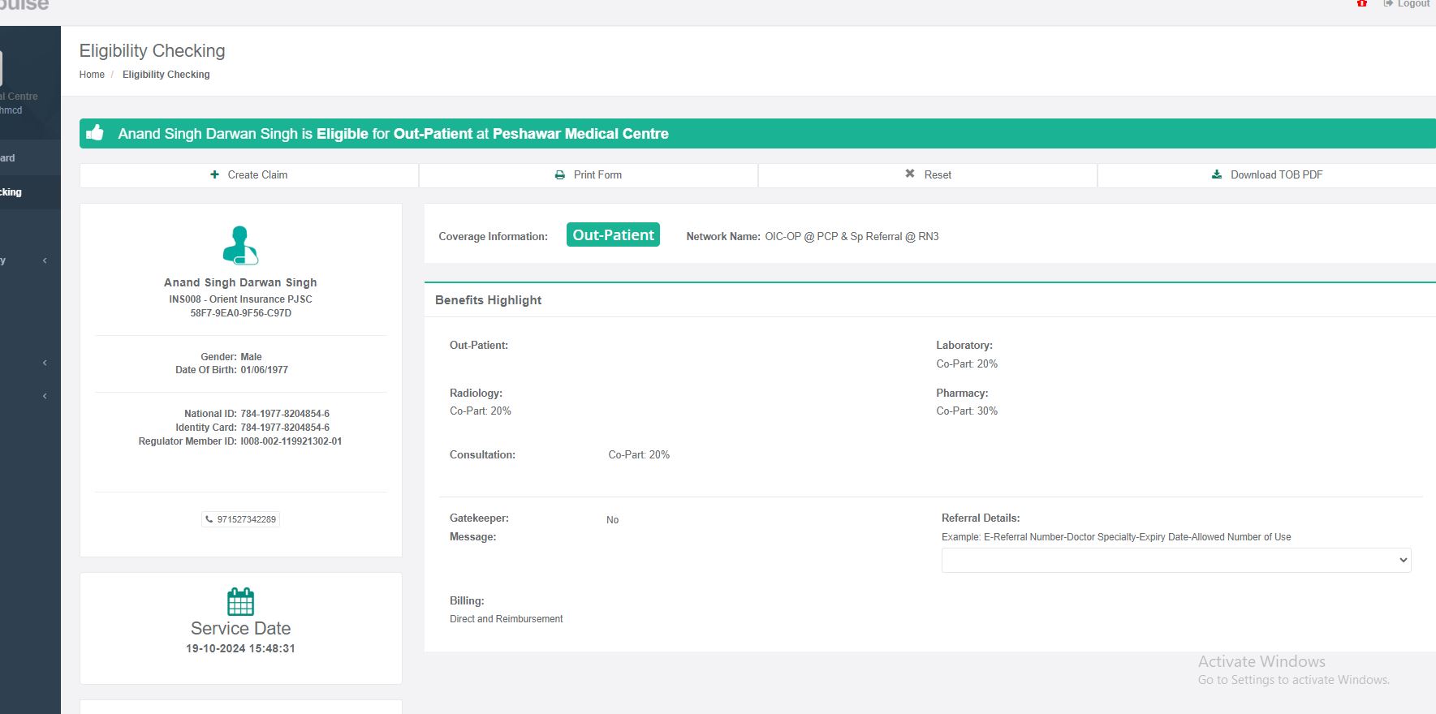This screenshot has width=1436, height=714.
Task: Click the printer icon for Print Form
Action: (x=559, y=174)
